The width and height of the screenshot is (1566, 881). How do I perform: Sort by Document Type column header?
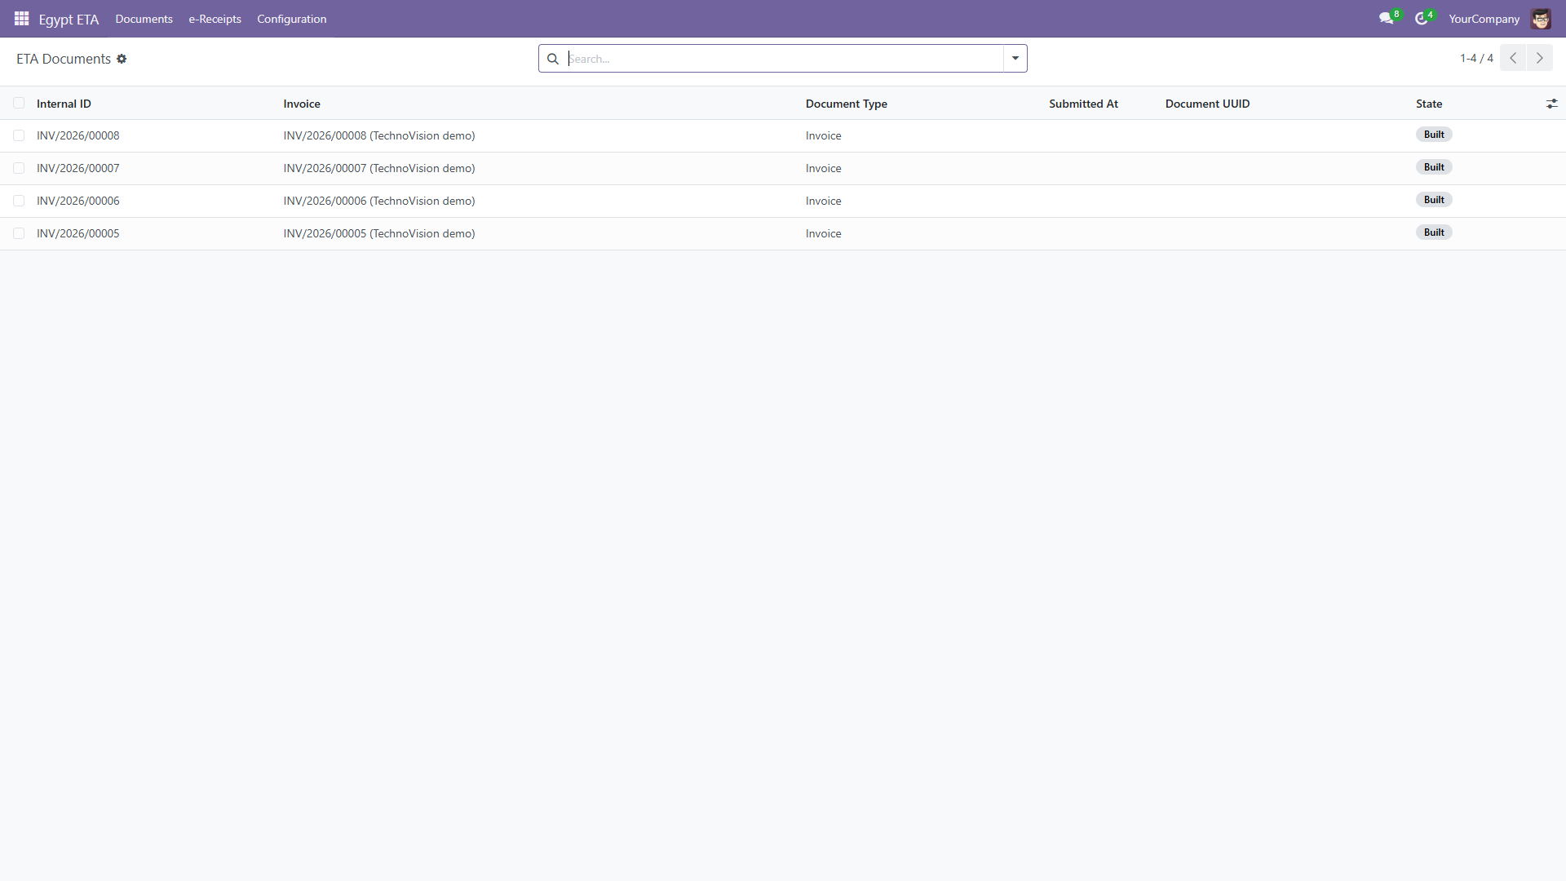point(846,104)
